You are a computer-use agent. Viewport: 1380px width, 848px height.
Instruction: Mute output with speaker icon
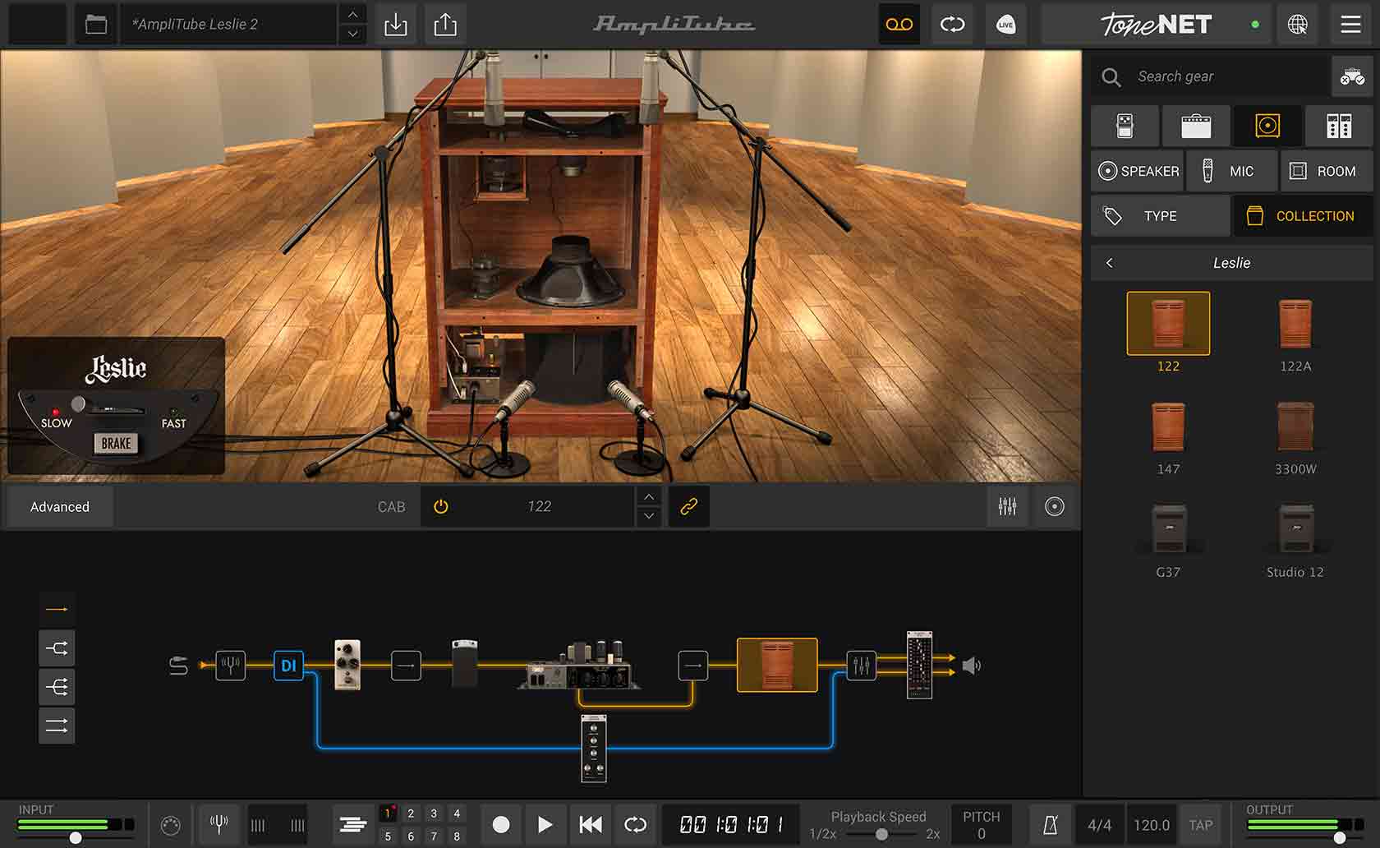tap(972, 666)
